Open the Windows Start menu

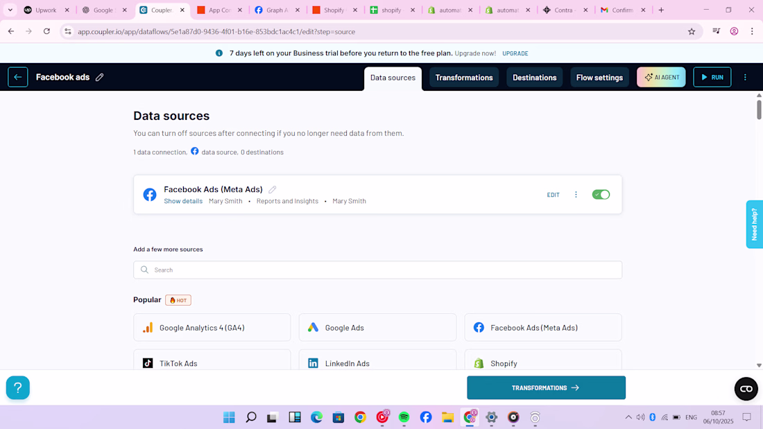(x=229, y=417)
